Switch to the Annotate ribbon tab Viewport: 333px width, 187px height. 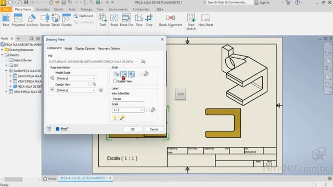click(43, 9)
